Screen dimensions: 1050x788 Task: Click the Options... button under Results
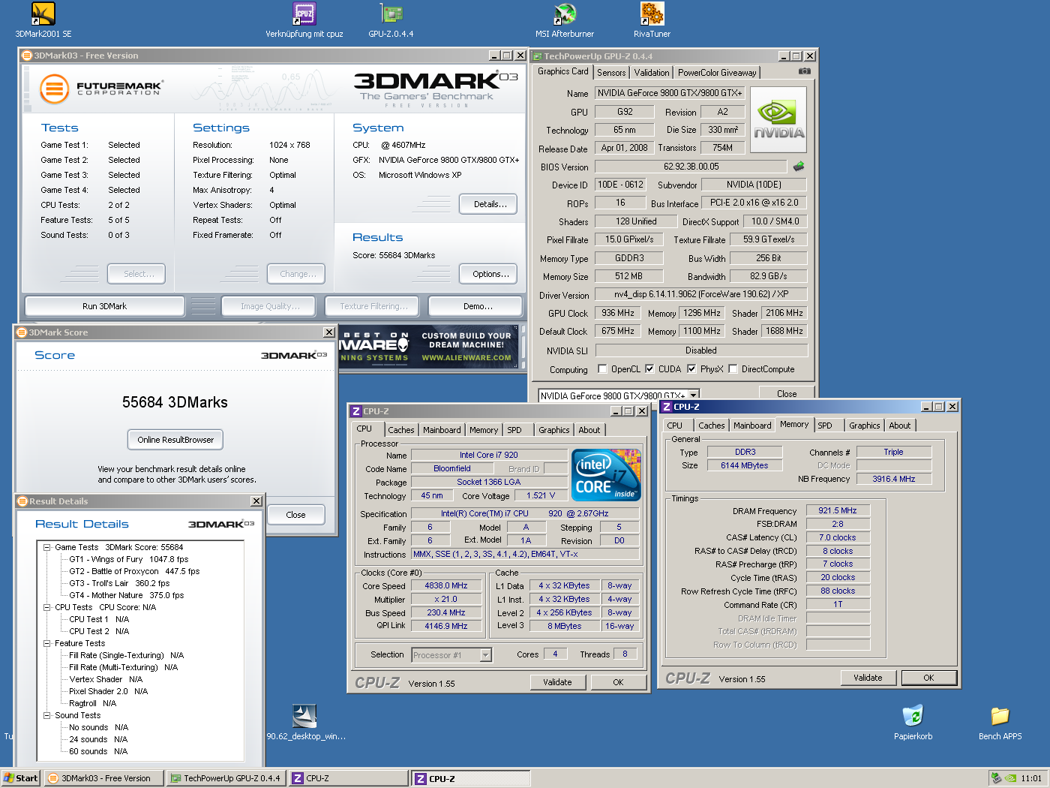click(488, 274)
